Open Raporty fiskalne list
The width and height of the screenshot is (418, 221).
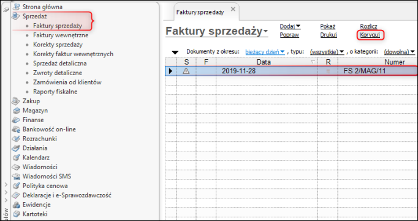pos(55,92)
